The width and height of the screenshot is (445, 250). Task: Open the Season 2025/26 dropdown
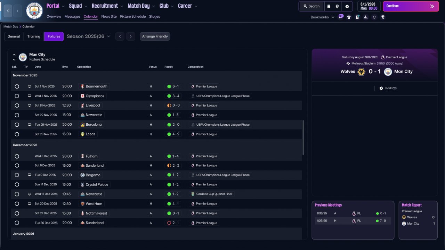point(88,36)
